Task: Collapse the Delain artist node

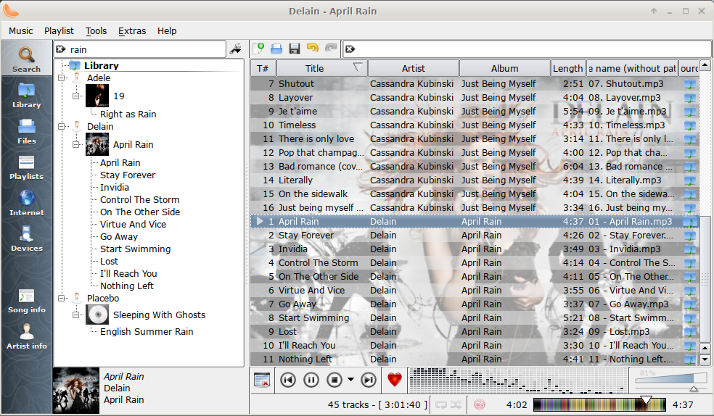Action: [62, 127]
